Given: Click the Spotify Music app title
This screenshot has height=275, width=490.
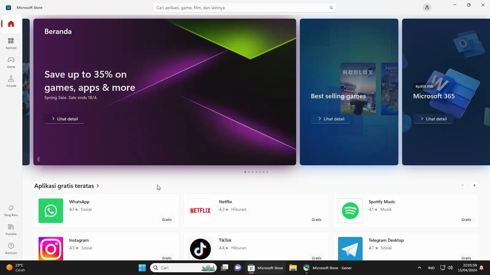Looking at the screenshot, I should tap(382, 202).
